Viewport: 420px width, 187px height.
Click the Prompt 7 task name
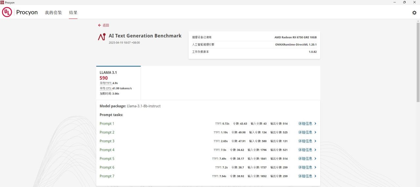coord(107,176)
